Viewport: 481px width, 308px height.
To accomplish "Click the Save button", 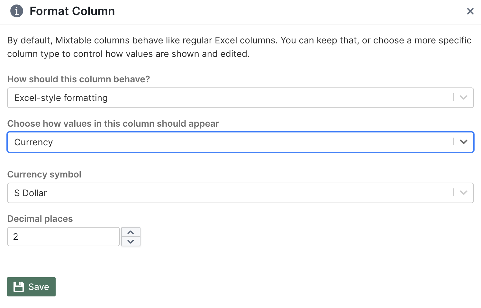I will point(31,286).
